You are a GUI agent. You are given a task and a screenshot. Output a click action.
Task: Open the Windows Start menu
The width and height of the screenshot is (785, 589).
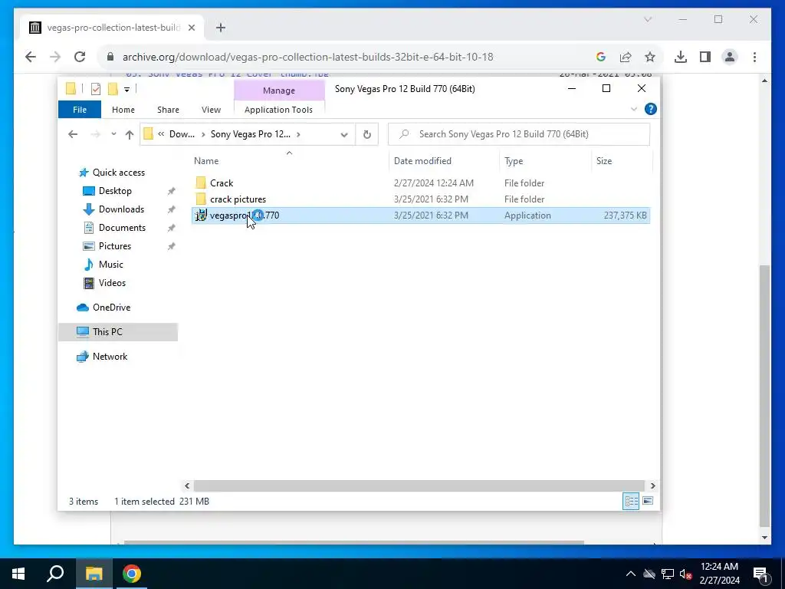(x=18, y=574)
